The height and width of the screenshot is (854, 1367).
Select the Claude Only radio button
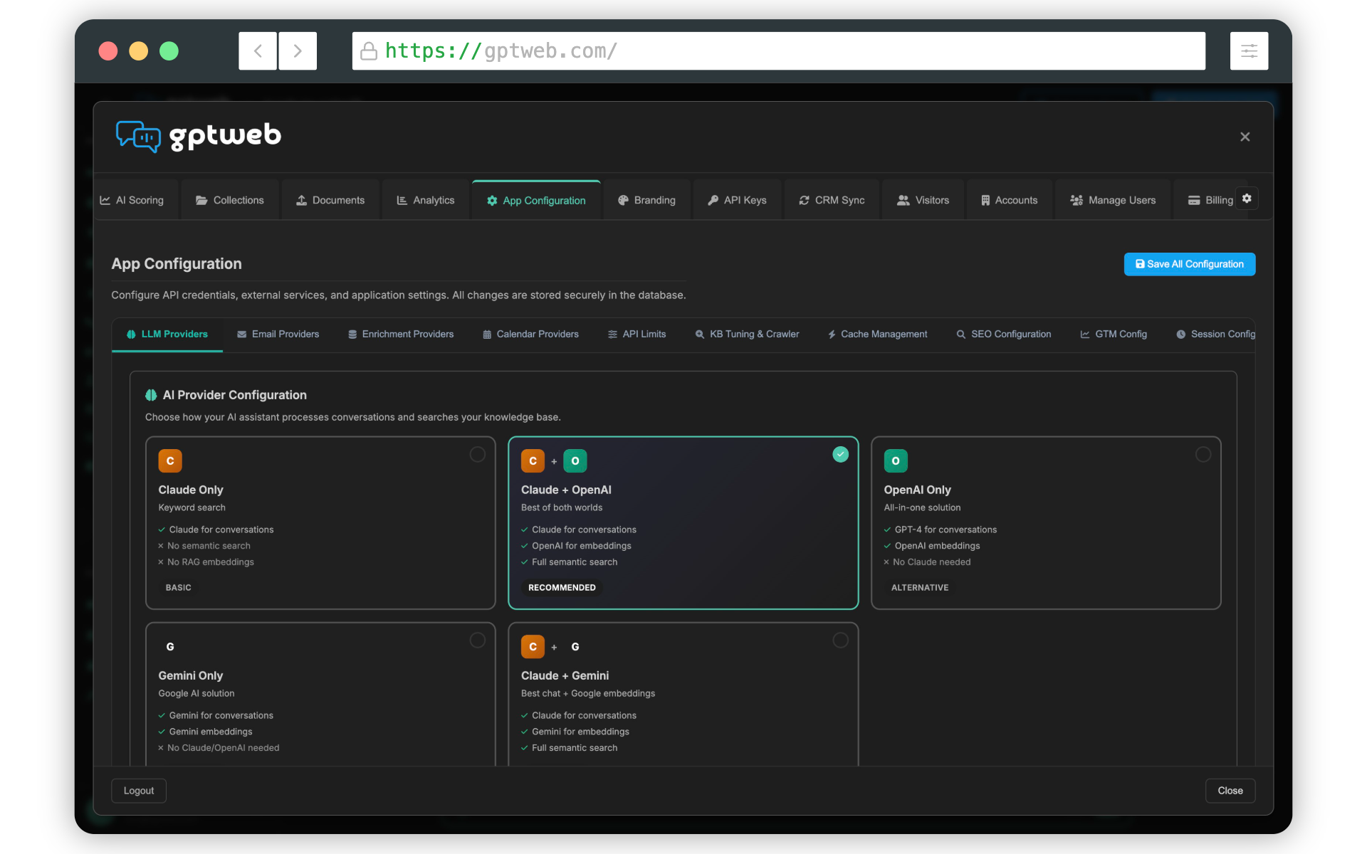click(478, 454)
